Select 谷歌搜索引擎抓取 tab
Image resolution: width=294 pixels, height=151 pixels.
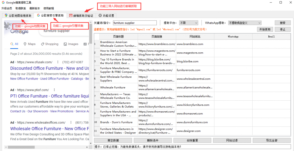50,15
